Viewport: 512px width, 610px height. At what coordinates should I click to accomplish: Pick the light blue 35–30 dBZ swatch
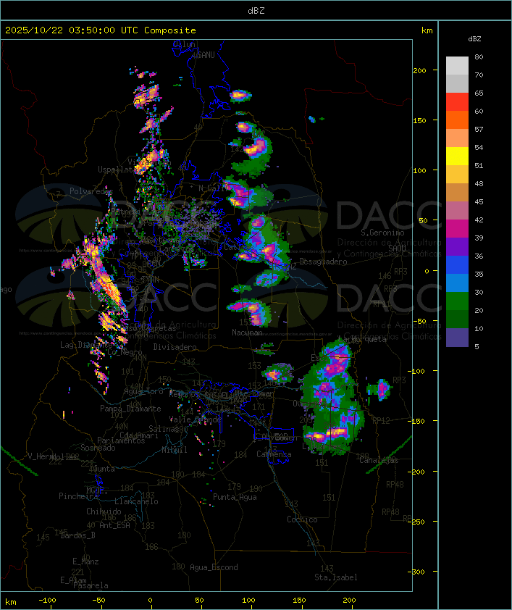[457, 283]
